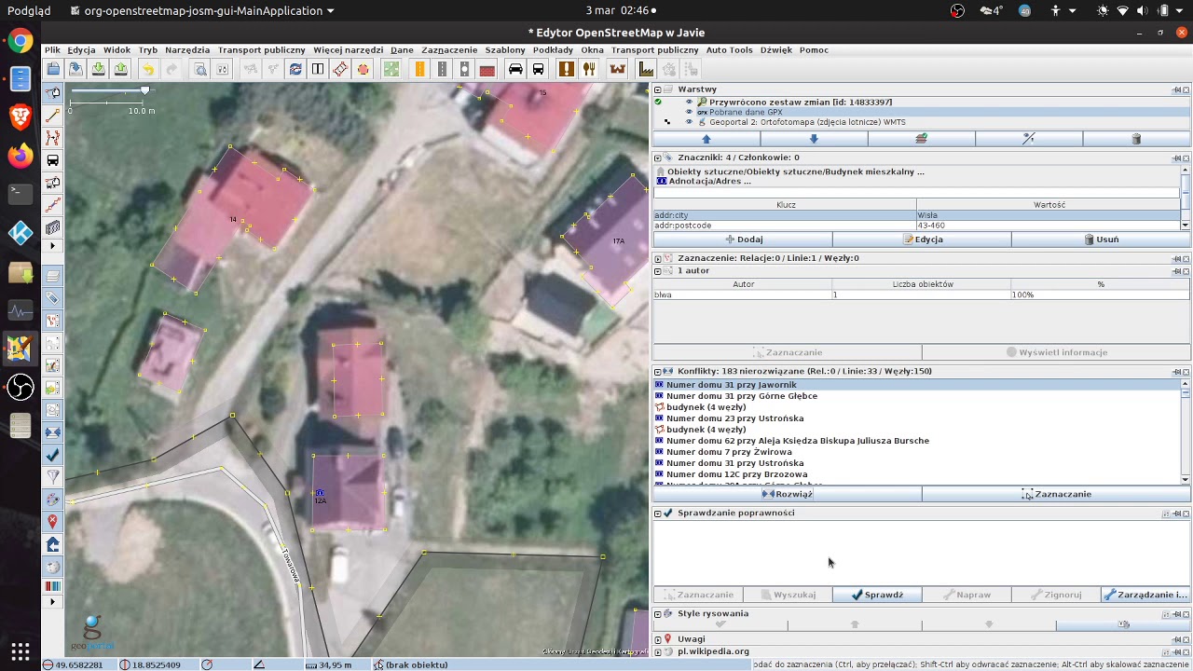Open the Auto Tools menu
Viewport: 1193px width, 671px height.
729,49
